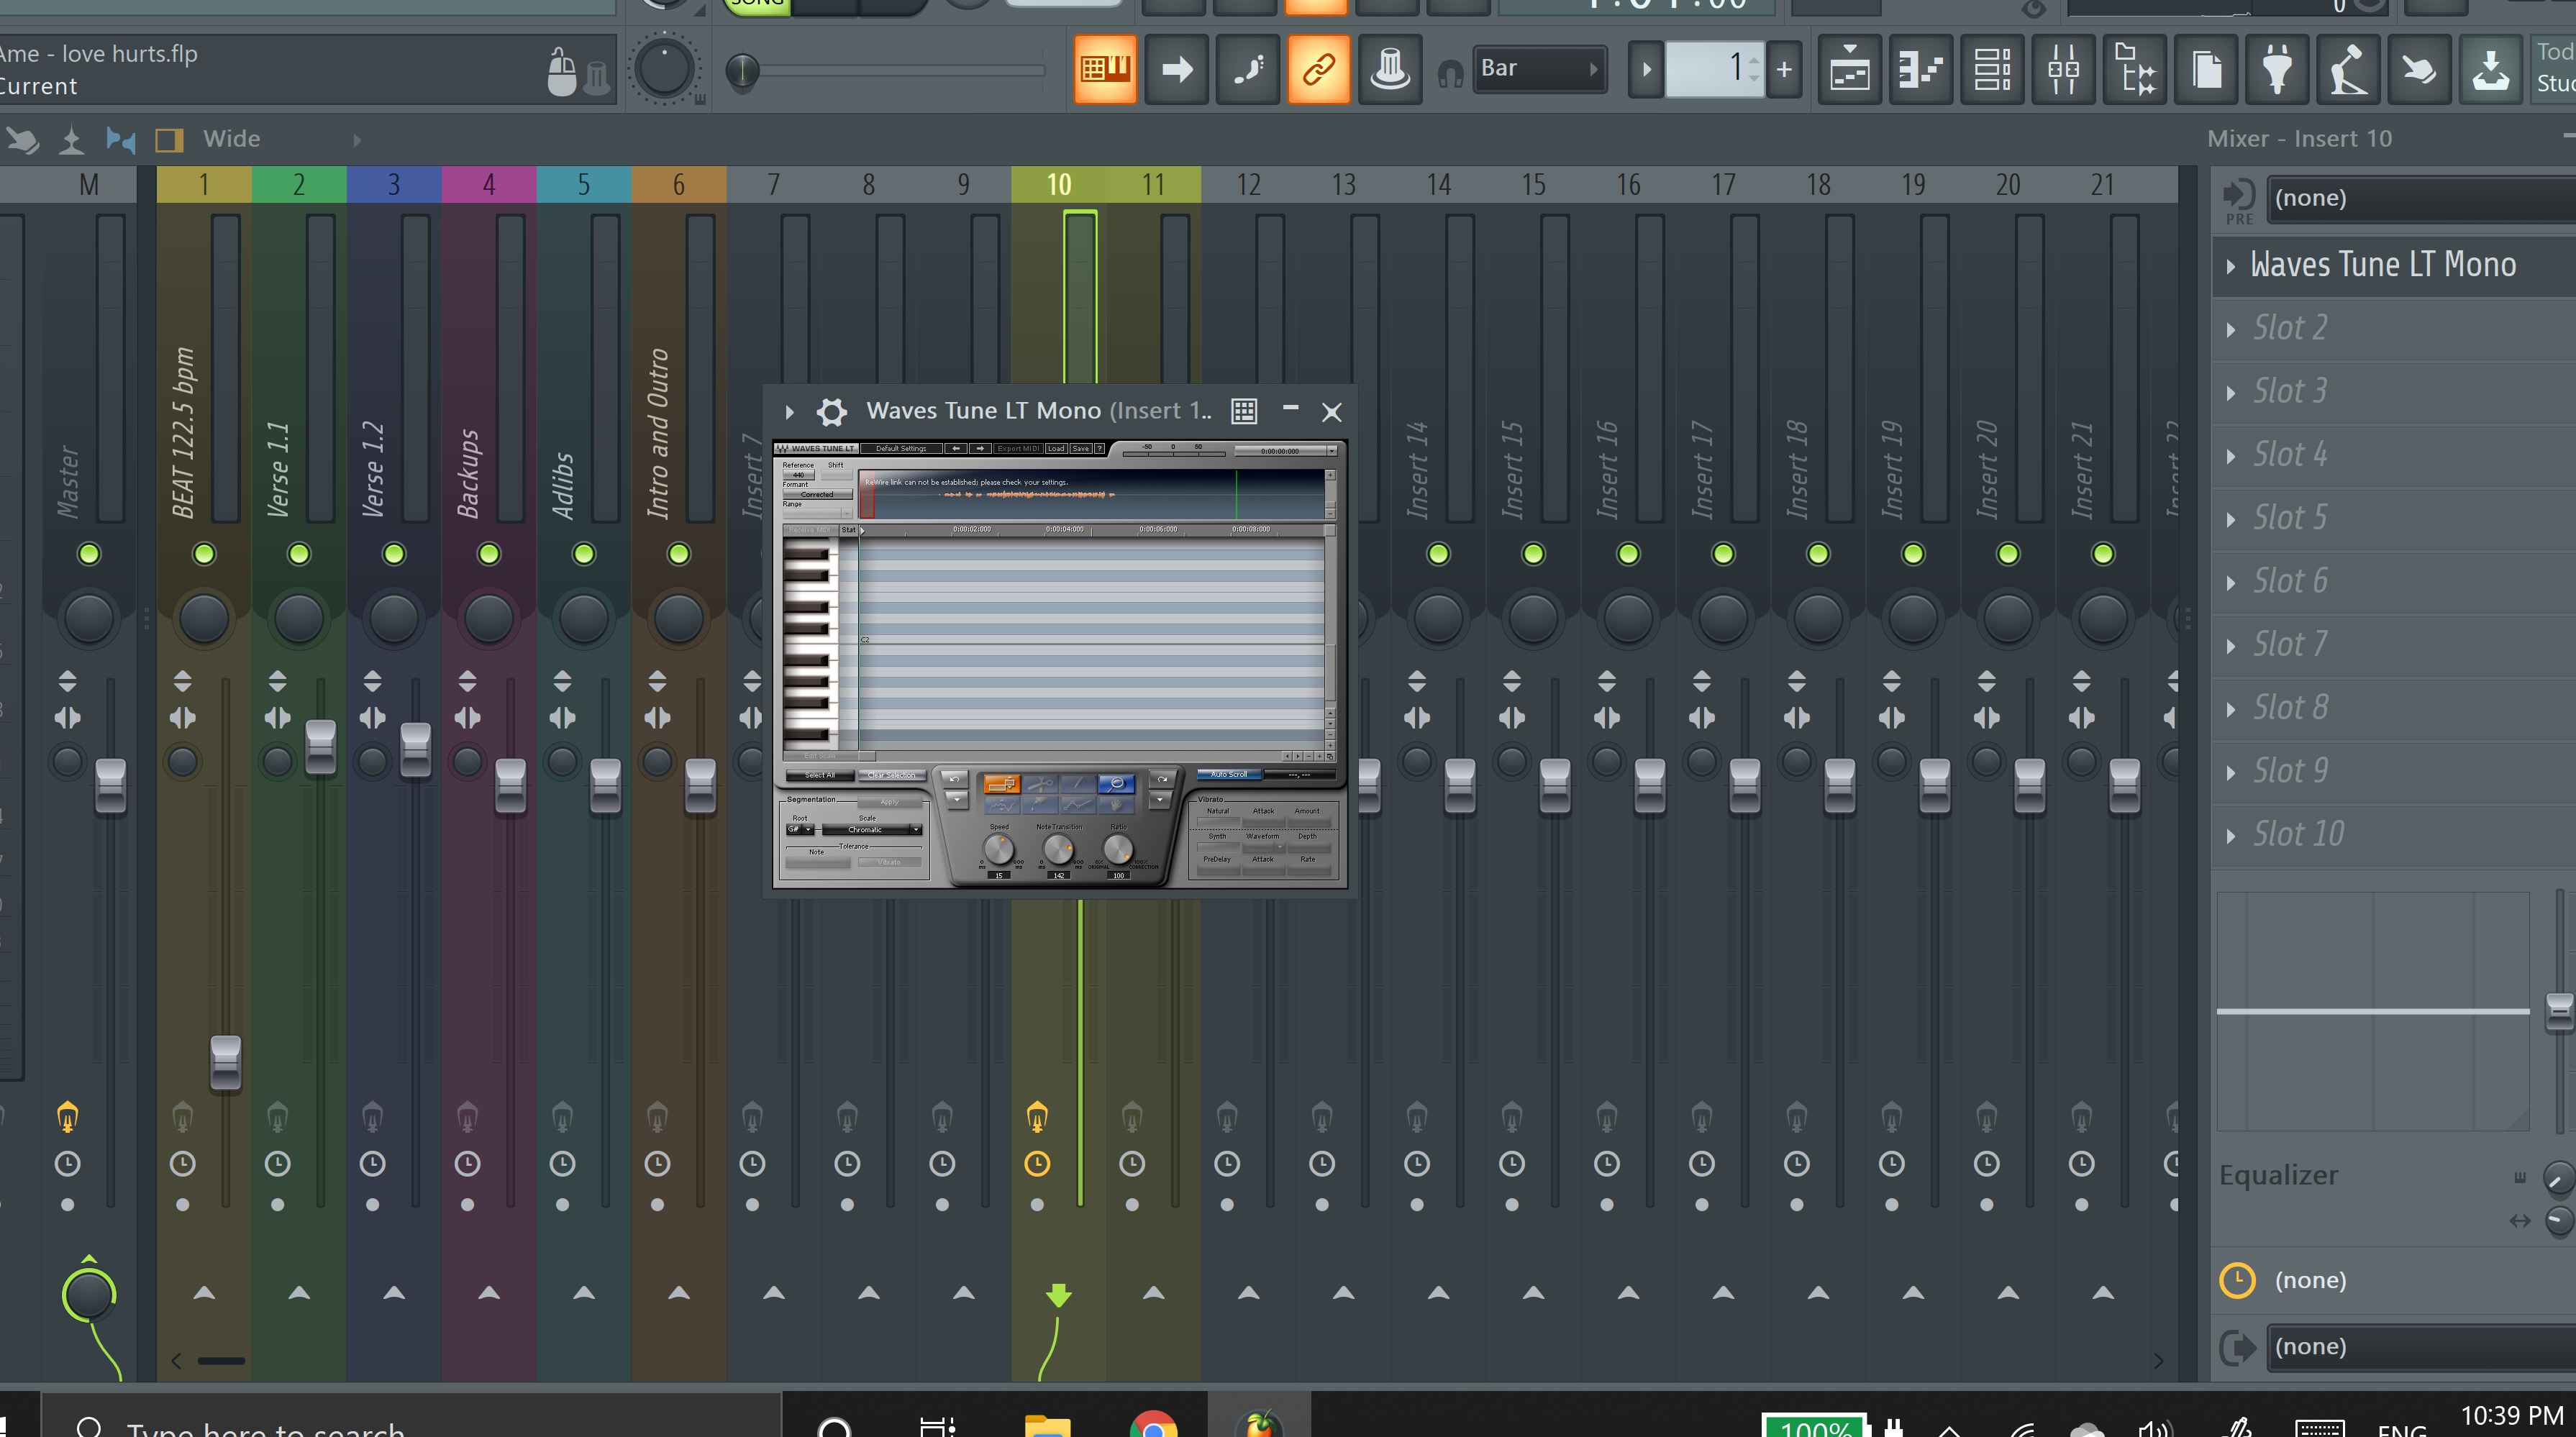Mute the BEAT 122.5 bpm track
This screenshot has height=1437, width=2576.
pyautogui.click(x=204, y=554)
